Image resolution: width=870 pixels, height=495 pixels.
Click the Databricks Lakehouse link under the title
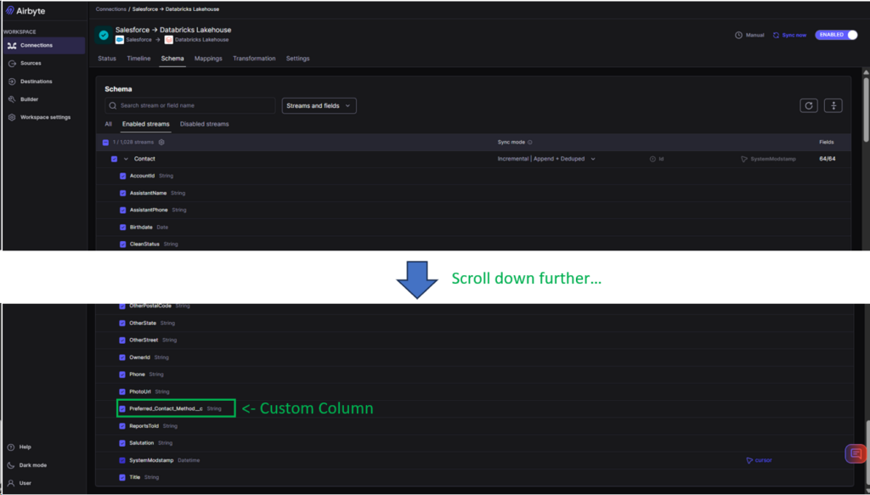pyautogui.click(x=202, y=40)
